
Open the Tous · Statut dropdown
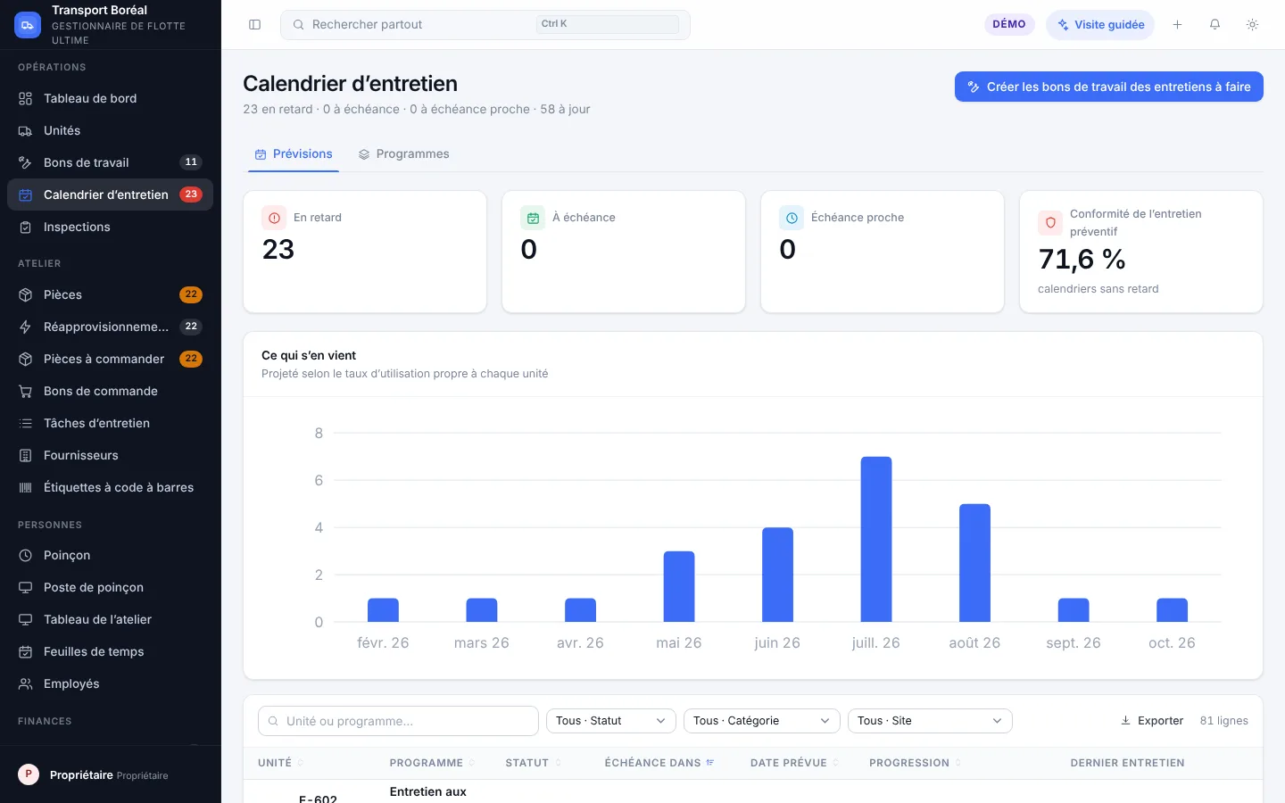[610, 721]
